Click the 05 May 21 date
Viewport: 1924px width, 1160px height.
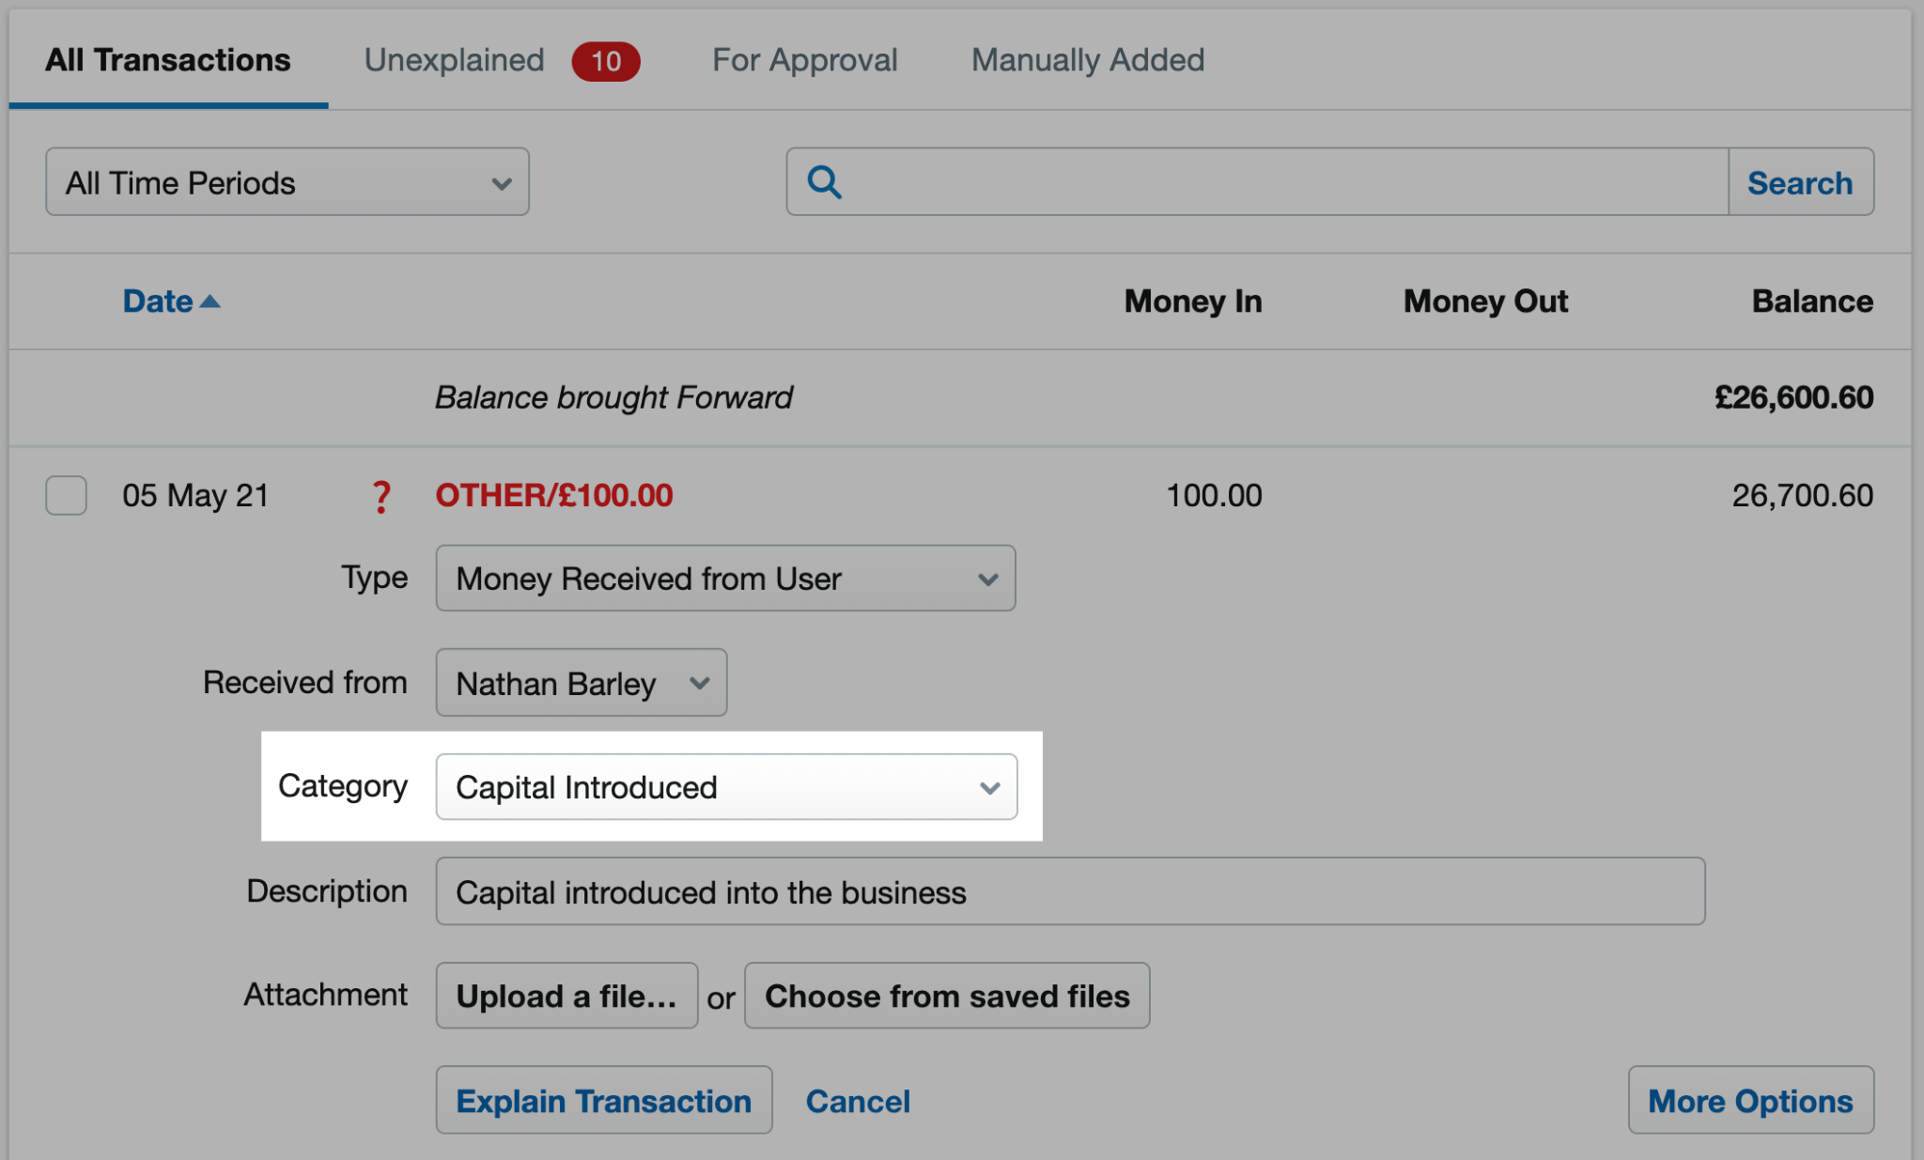click(195, 496)
